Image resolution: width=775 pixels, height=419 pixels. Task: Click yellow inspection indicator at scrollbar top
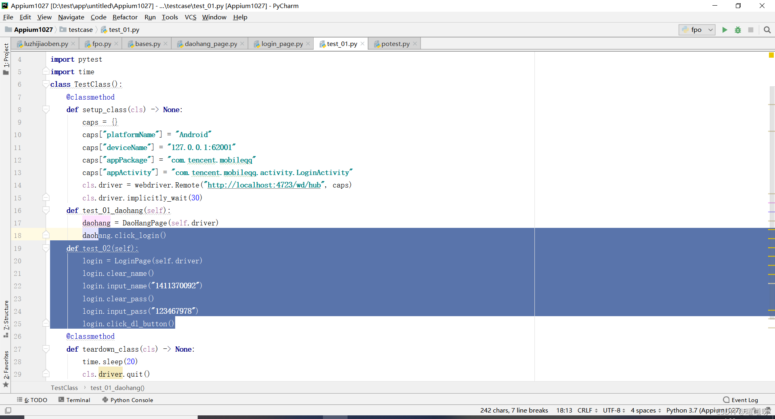point(771,55)
